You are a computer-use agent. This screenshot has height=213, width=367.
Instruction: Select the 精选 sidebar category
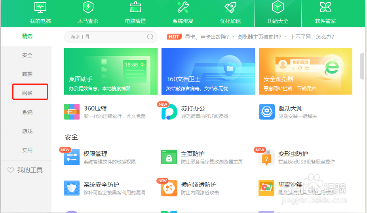click(x=27, y=36)
